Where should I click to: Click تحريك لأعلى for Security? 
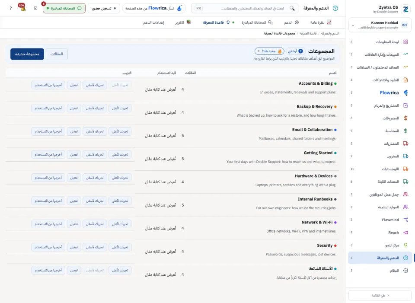120,247
